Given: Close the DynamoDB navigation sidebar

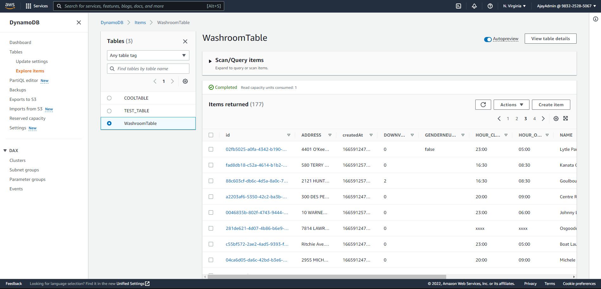Looking at the screenshot, I should pos(79,22).
